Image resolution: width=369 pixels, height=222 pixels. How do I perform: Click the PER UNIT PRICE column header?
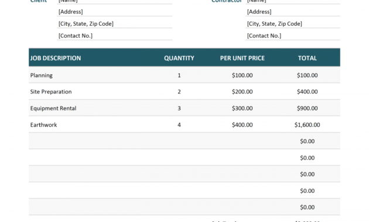[242, 58]
